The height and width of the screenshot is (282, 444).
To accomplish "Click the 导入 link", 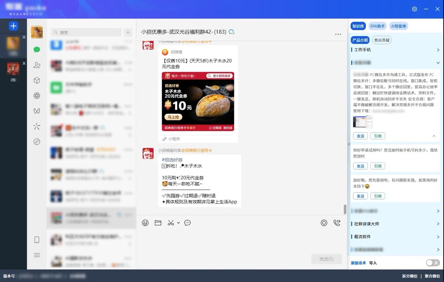I will tap(373, 263).
